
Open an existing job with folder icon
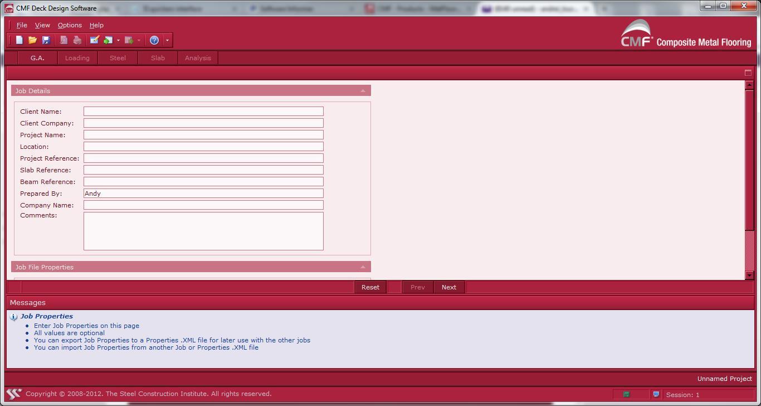click(32, 40)
